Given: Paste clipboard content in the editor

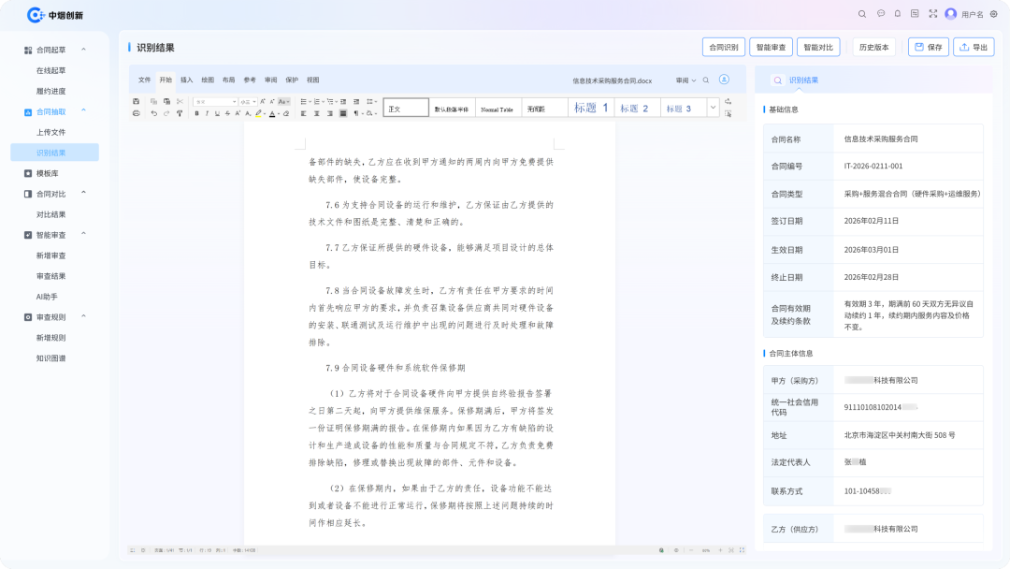Looking at the screenshot, I should tap(166, 101).
